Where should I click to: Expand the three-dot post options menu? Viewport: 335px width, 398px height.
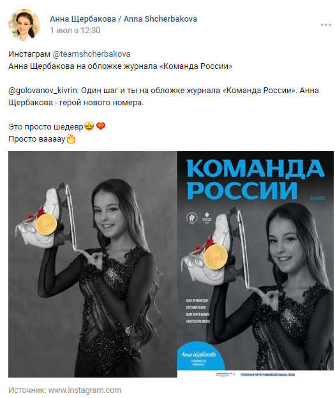point(325,25)
